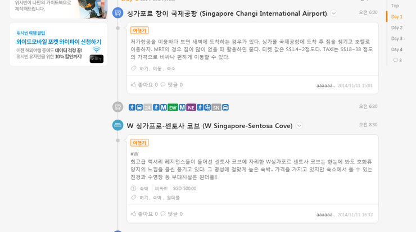Click the 오전 6:30 time label
This screenshot has width=416, height=232.
[368, 106]
